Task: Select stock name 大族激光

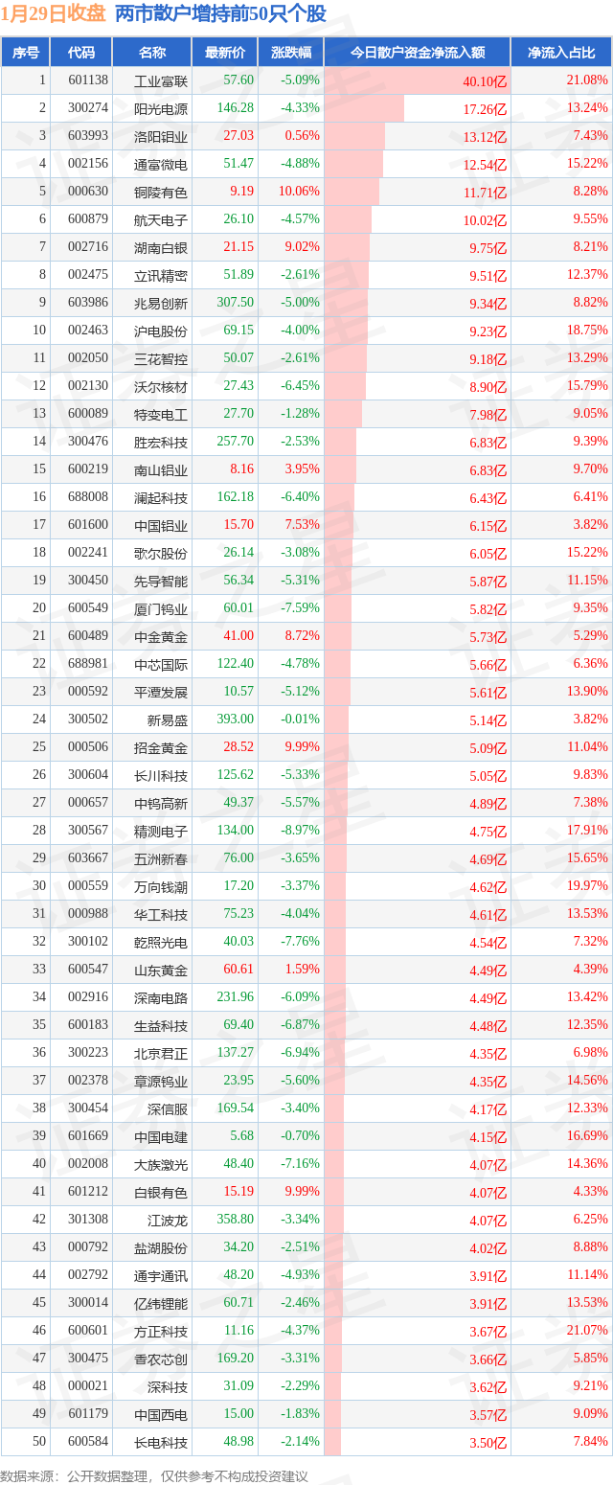Action: pyautogui.click(x=161, y=1164)
